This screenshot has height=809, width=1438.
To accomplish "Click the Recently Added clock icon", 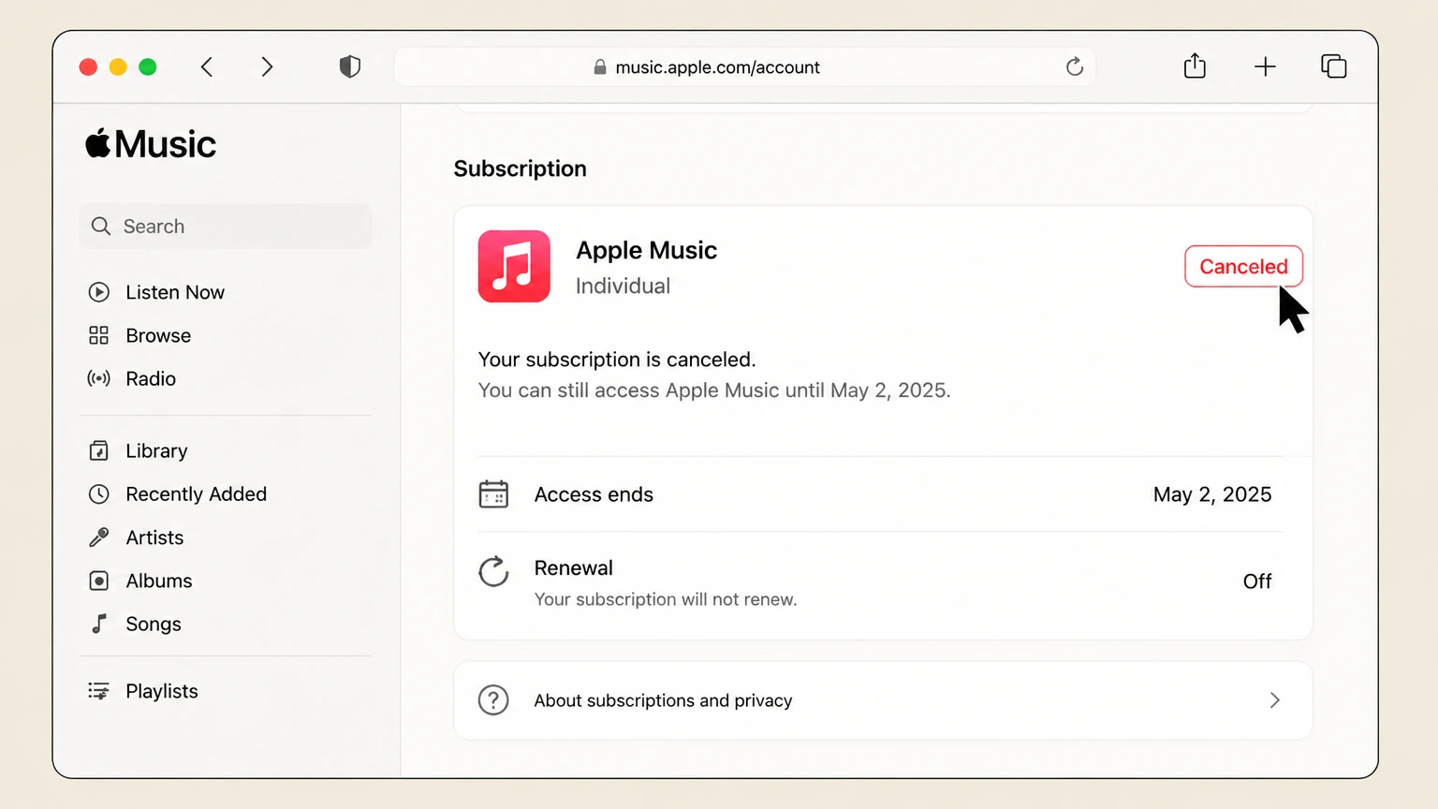I will tap(99, 493).
